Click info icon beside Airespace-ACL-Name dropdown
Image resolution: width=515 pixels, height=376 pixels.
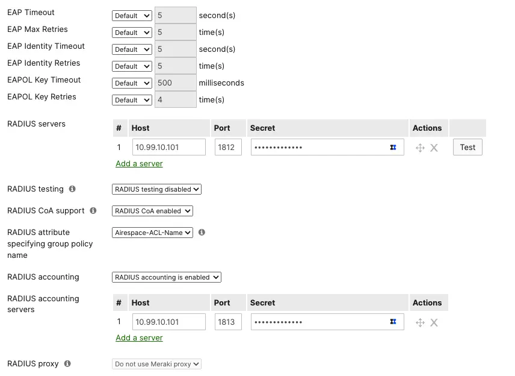[202, 232]
